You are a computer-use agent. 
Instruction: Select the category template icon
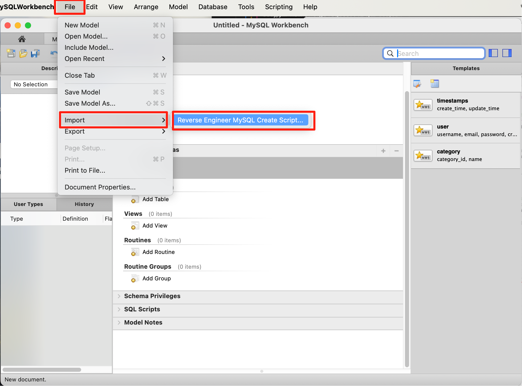423,155
